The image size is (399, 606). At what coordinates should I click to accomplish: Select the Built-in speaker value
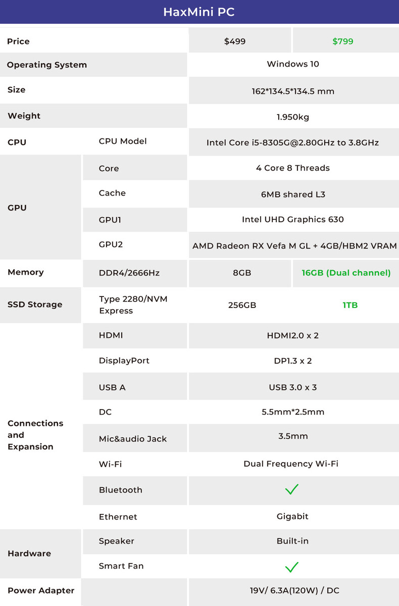(x=292, y=541)
